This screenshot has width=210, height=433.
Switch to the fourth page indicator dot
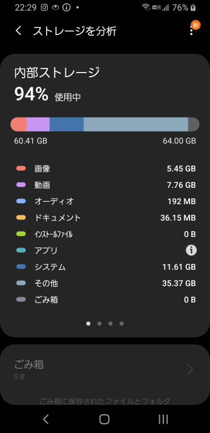coord(122,324)
